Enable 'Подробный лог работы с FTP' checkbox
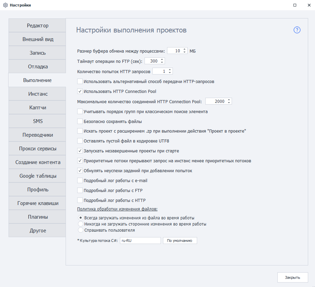 tap(80, 190)
